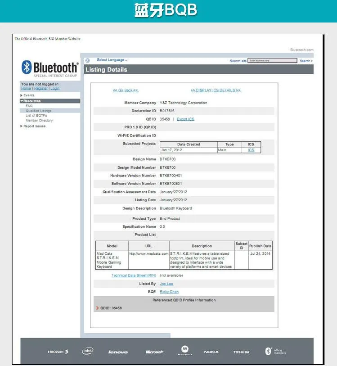Click the QD ID value 35458
This screenshot has width=337, height=366.
click(165, 119)
